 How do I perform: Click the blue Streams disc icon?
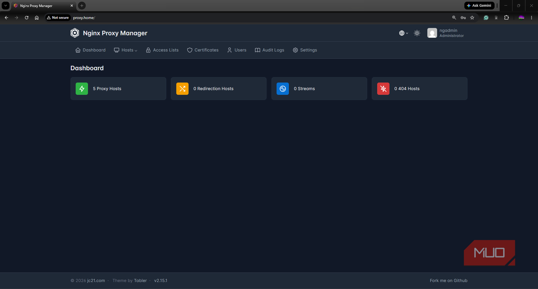click(283, 88)
